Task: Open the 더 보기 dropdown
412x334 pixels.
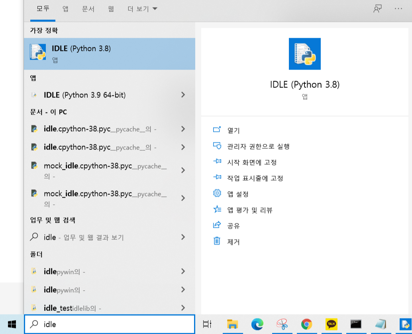Action: pos(142,9)
